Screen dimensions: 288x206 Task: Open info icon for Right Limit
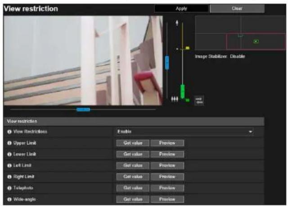click(9, 177)
